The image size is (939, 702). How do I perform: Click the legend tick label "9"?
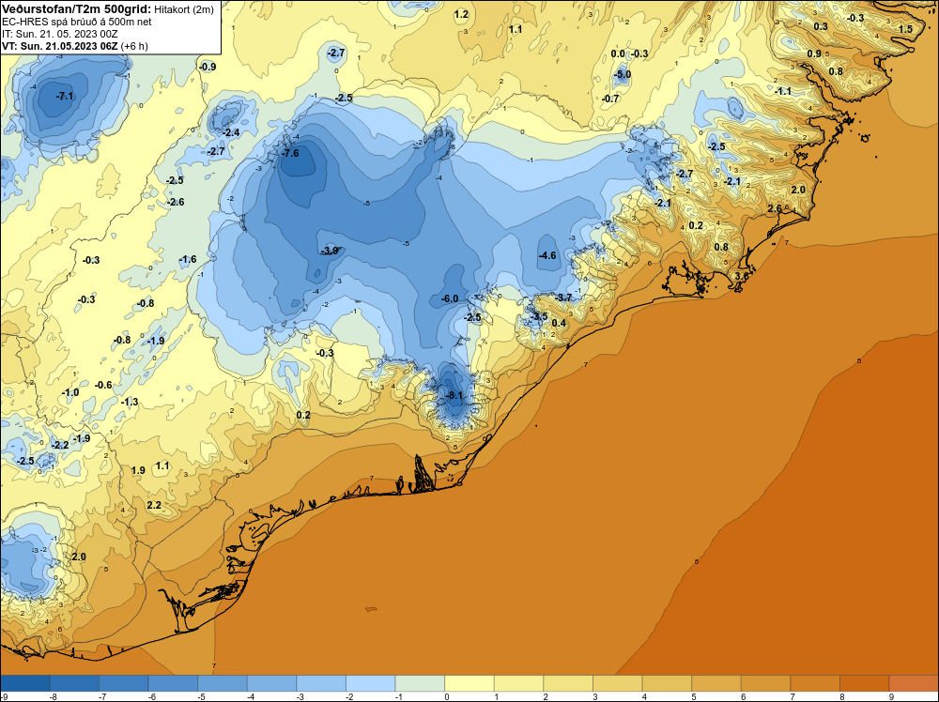[891, 696]
